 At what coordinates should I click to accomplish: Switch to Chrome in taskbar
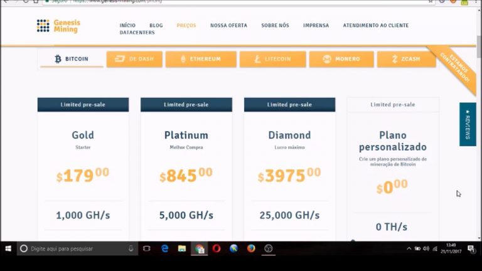pos(199,248)
